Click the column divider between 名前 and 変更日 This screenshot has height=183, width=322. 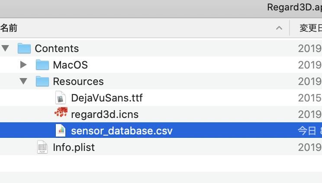(x=290, y=29)
